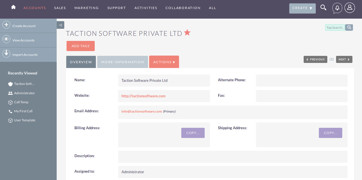Open recently viewed My First Call record
Screen dimensions: 362x180
click(23, 111)
